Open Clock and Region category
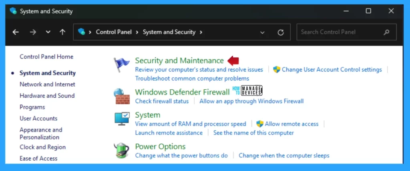410x171 pixels. (x=42, y=147)
